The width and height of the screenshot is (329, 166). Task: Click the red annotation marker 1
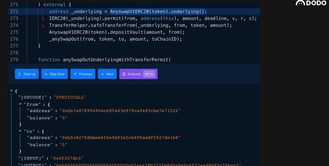(42, 11)
